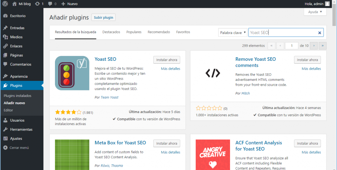Viewport: 337px width, 170px height.
Task: Open Más detalles for Yoast SEO
Action: [x=171, y=69]
